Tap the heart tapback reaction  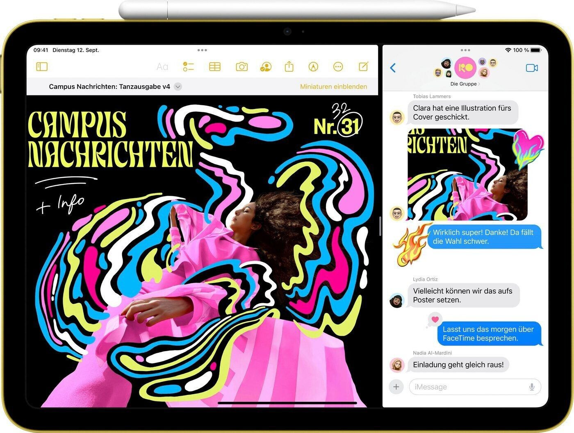coord(435,319)
